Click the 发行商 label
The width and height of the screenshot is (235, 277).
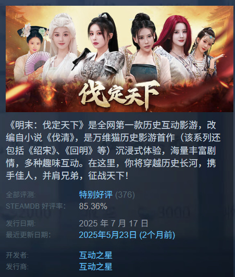point(17,267)
